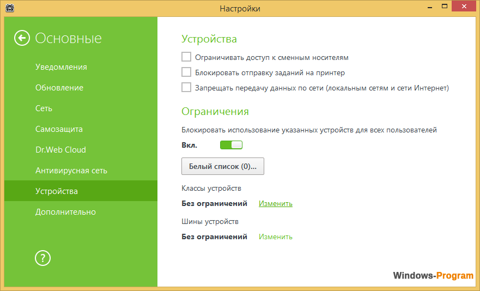Switch off the Вкл. device blocking toggle

231,145
